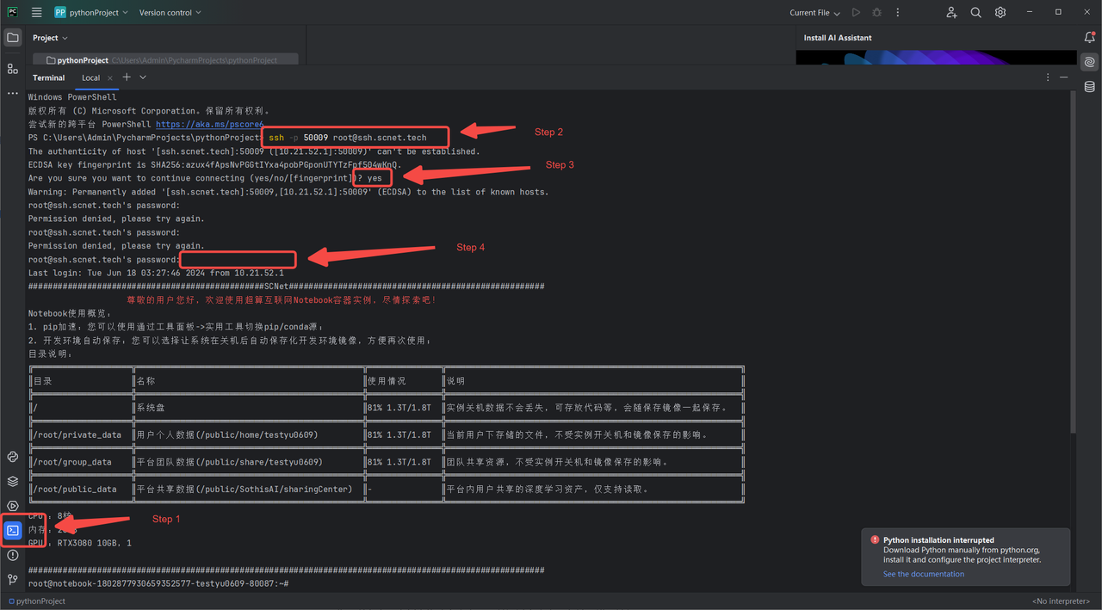
Task: Click the No interpreter status bar widget
Action: (1062, 601)
